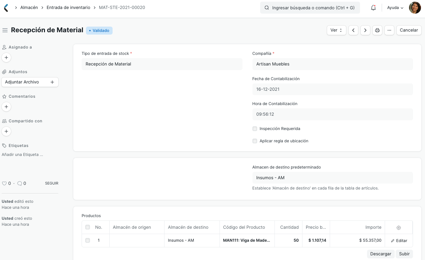
Task: Click the search magnifier icon
Action: (x=266, y=8)
